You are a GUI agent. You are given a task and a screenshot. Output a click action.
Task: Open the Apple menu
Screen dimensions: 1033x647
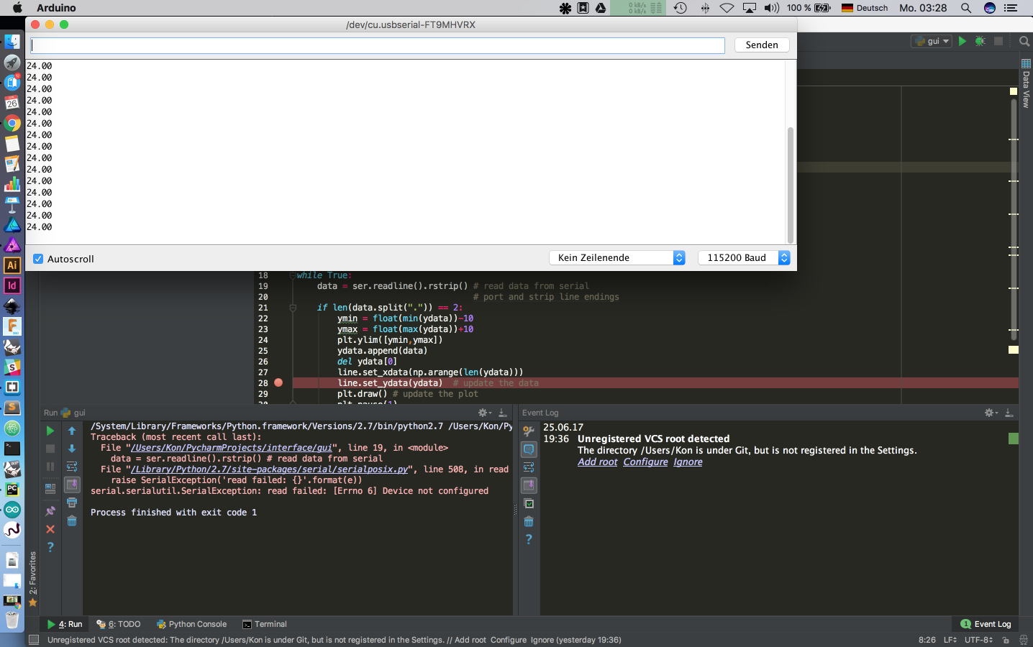coord(17,8)
